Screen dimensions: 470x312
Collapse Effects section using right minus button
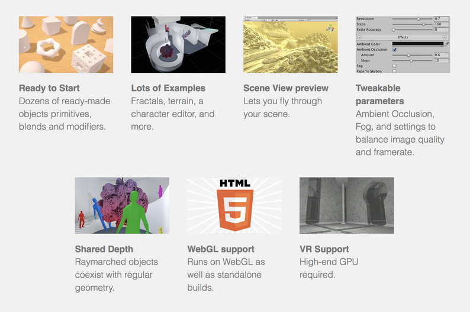click(445, 37)
